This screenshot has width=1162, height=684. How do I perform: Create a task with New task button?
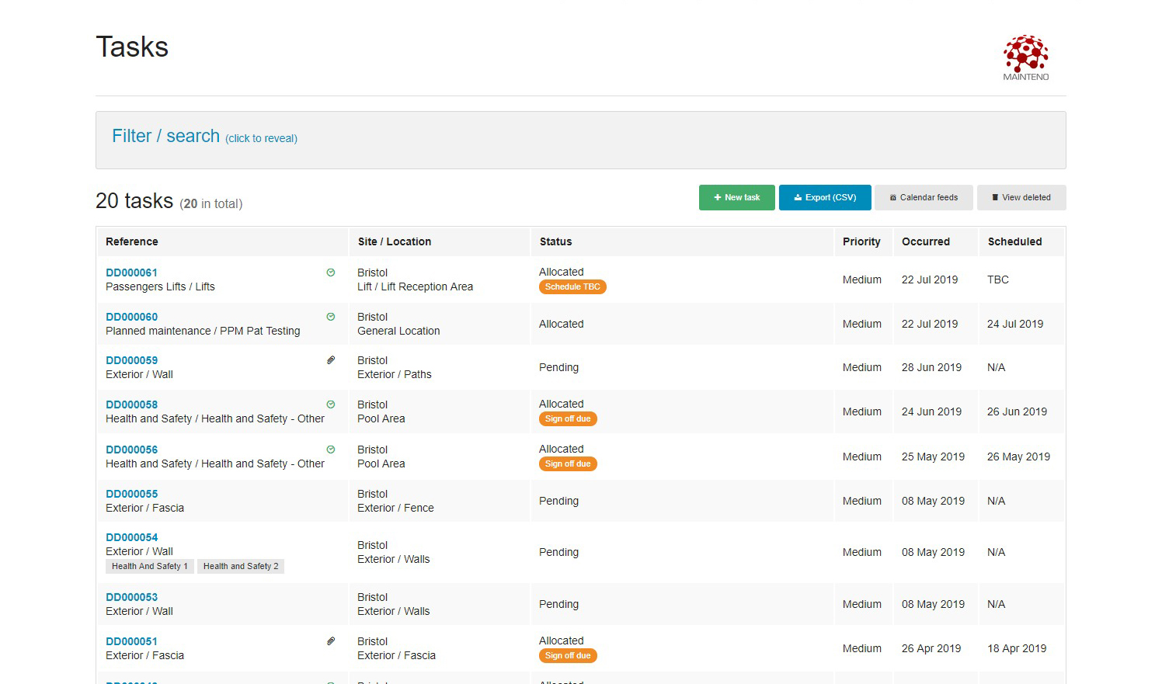[736, 197]
